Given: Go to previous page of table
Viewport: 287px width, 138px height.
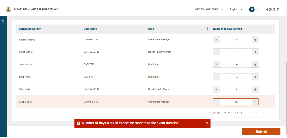Looking at the screenshot, I should [x=256, y=113].
